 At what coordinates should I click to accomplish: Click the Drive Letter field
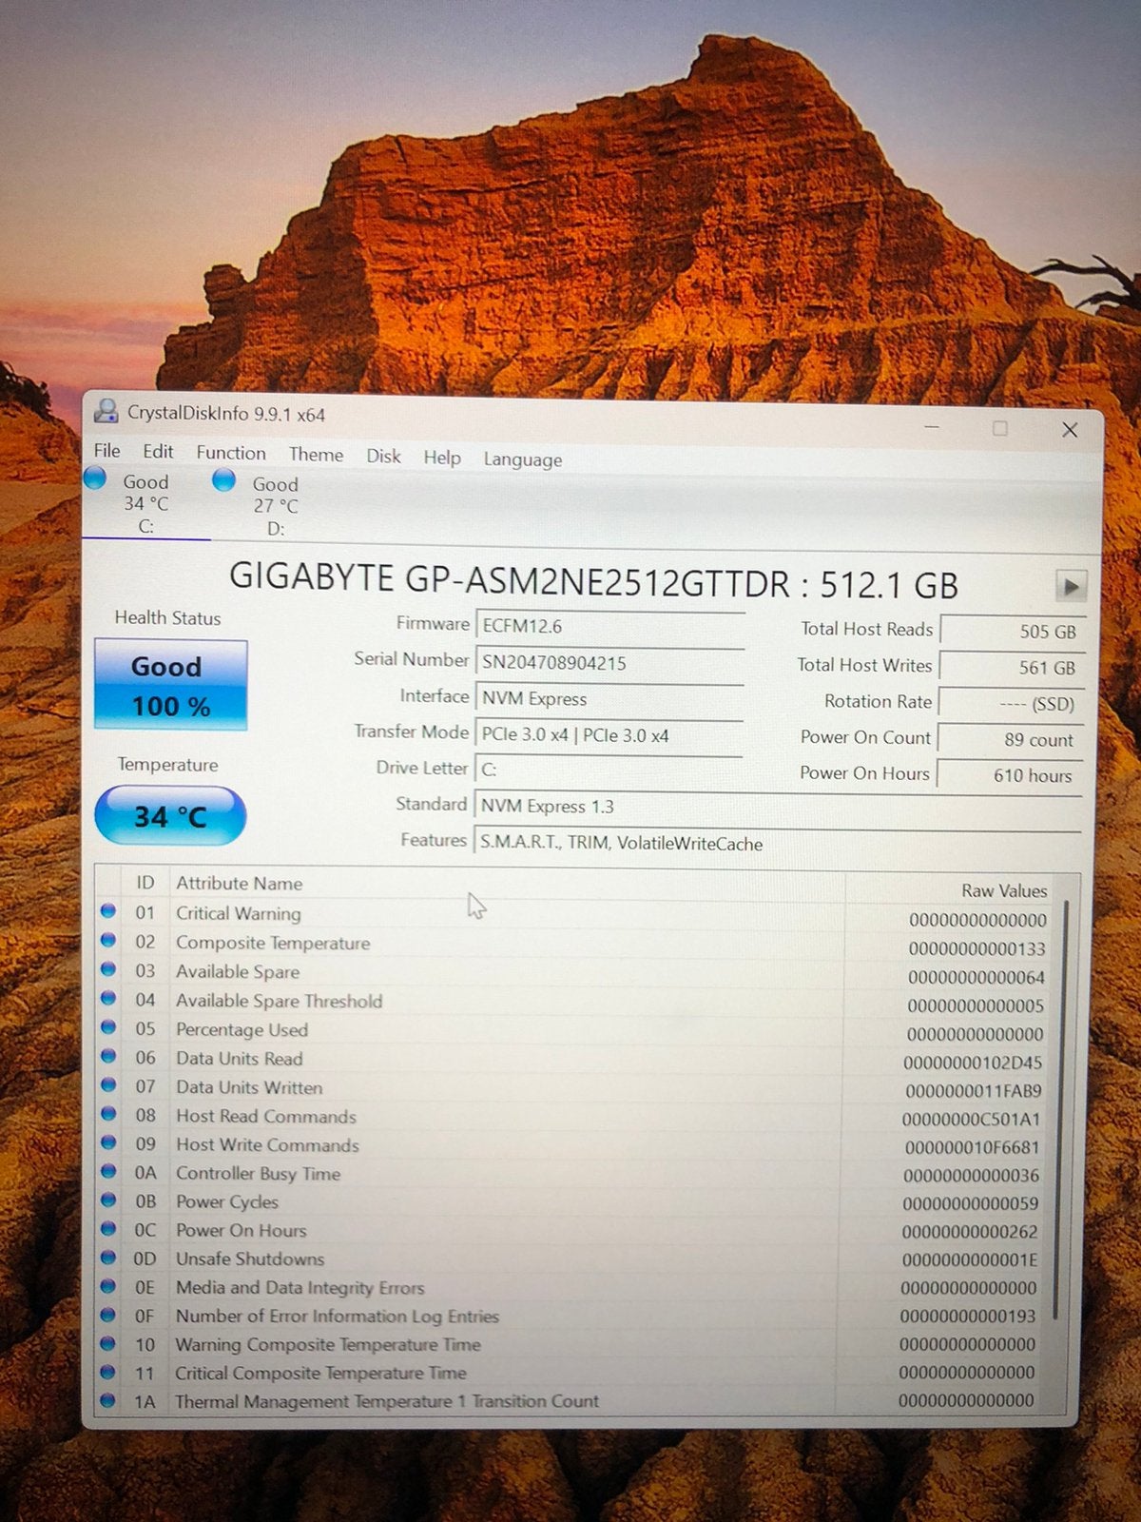[609, 770]
